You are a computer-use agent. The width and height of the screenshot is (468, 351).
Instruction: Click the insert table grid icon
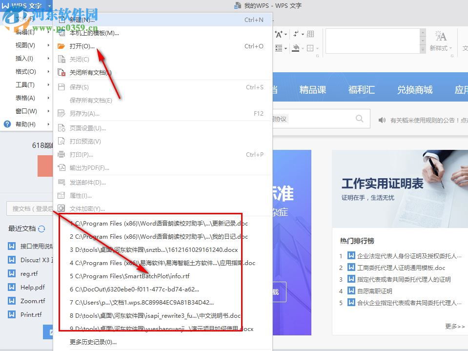[x=311, y=34]
